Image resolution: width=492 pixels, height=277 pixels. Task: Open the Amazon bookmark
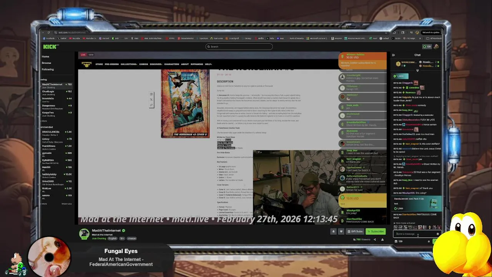[337, 38]
